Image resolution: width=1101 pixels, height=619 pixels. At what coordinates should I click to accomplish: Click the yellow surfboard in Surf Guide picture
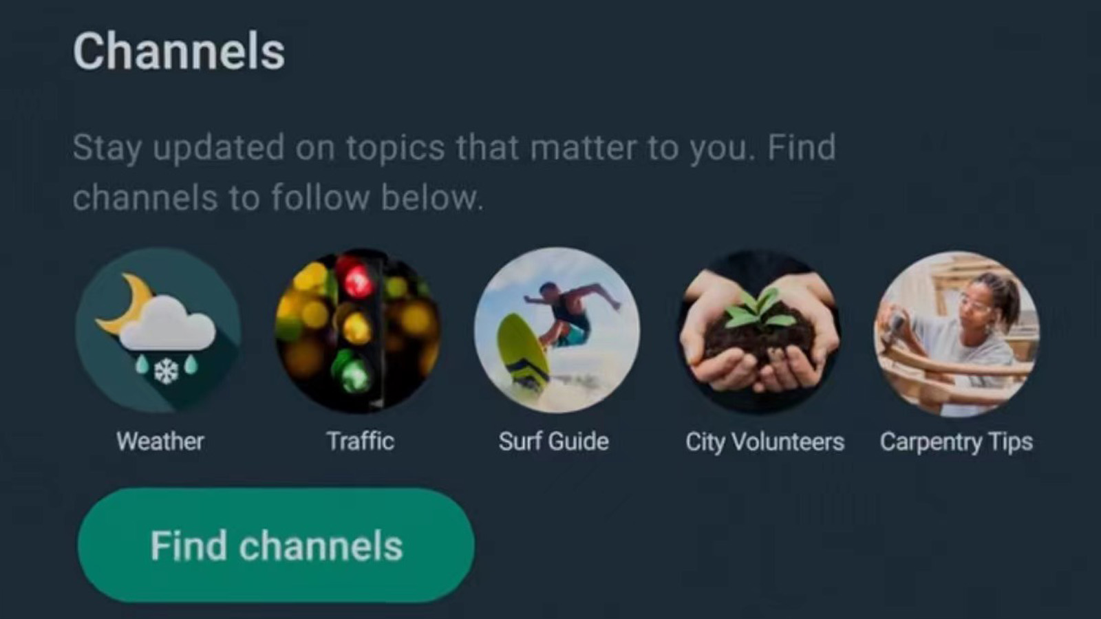point(523,352)
